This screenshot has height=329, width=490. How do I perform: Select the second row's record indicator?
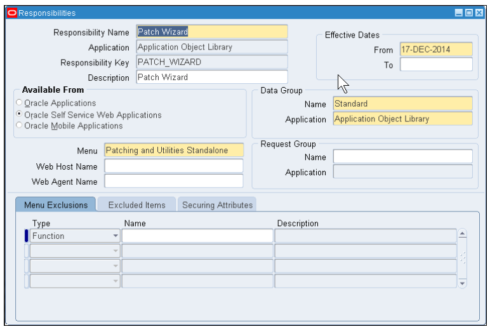(x=27, y=251)
